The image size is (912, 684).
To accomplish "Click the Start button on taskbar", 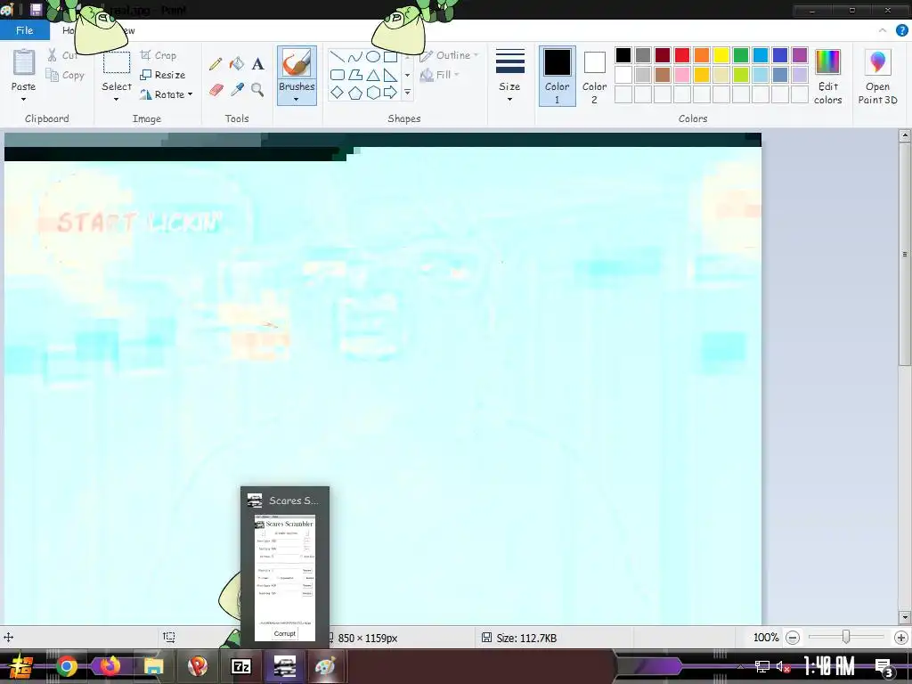I will tap(20, 666).
